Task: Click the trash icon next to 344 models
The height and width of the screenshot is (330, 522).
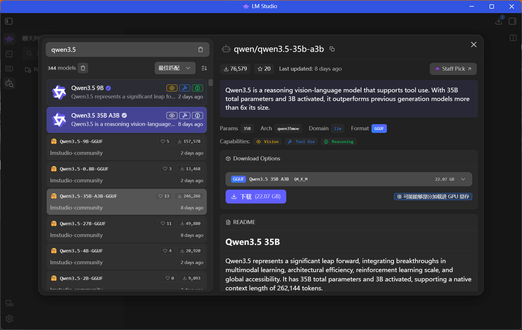Action: tap(83, 68)
